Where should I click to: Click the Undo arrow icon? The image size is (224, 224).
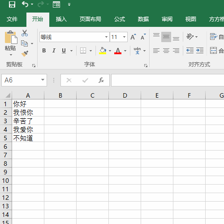click(x=25, y=4)
